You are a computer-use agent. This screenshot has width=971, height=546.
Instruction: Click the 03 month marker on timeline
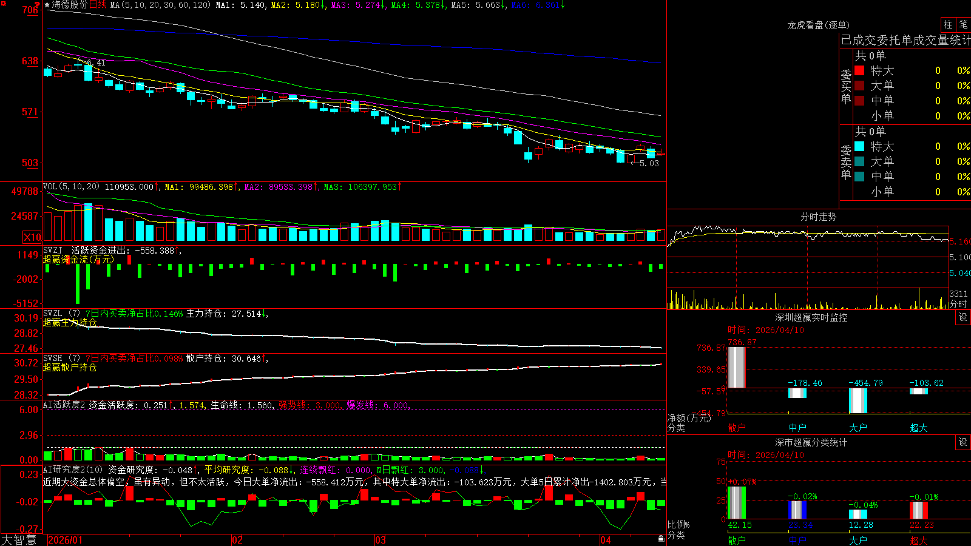(x=381, y=540)
